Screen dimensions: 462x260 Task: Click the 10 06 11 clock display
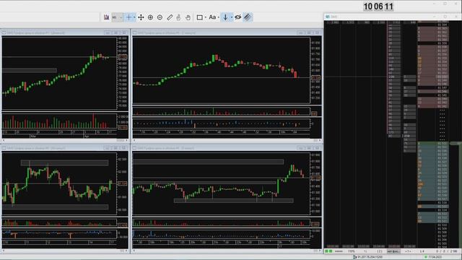coord(378,6)
